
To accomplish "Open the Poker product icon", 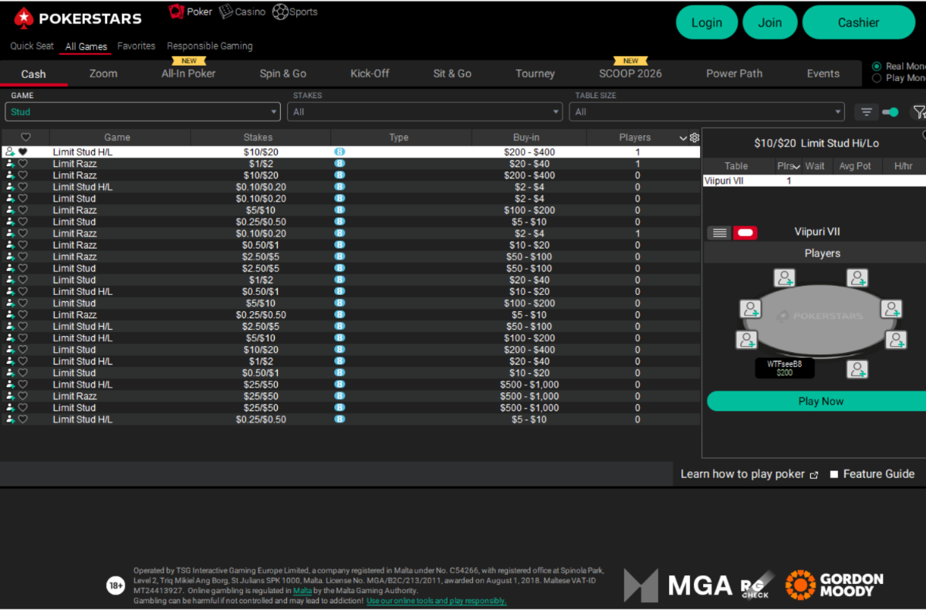I will [x=176, y=12].
